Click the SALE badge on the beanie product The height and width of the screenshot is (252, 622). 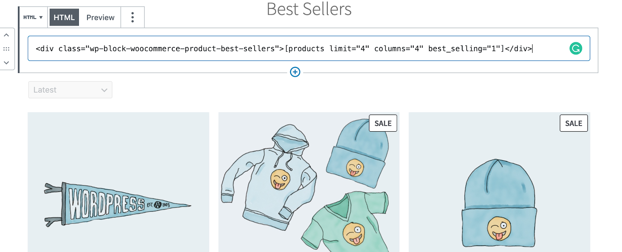[x=573, y=123]
